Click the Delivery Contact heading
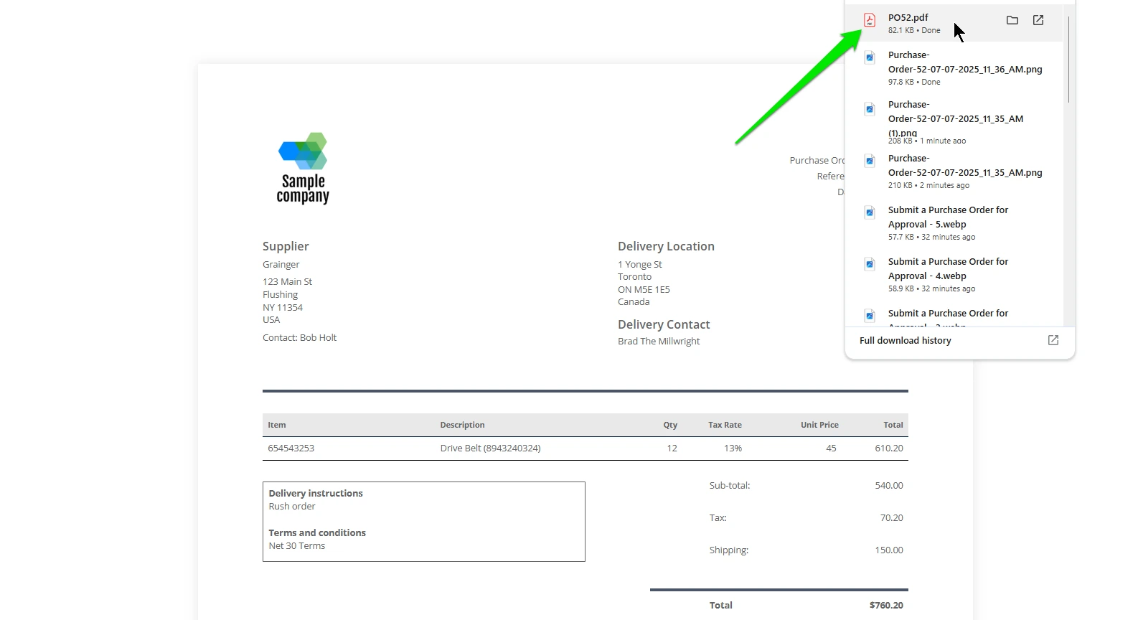 [664, 324]
